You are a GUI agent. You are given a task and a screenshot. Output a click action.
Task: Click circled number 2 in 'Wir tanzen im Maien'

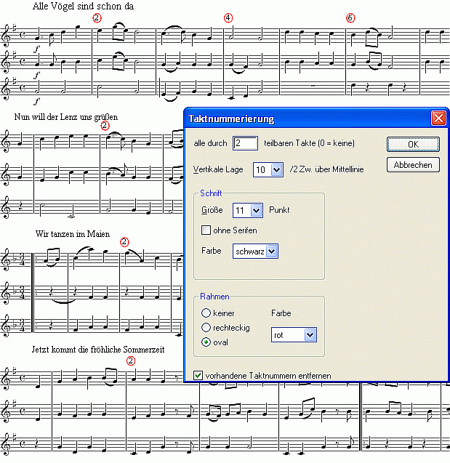[x=124, y=241]
